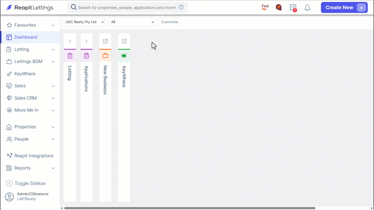Open the All filter dropdown
The height and width of the screenshot is (210, 374).
[131, 22]
